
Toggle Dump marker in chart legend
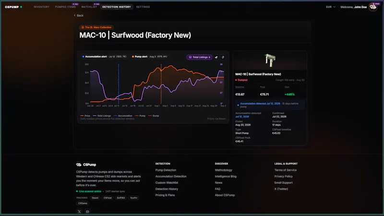[x=154, y=116]
